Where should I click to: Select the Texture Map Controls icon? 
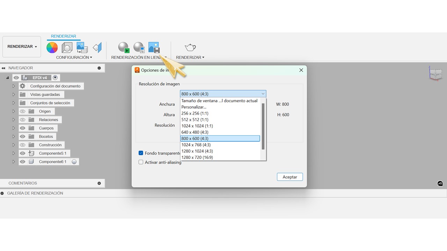coord(97,47)
